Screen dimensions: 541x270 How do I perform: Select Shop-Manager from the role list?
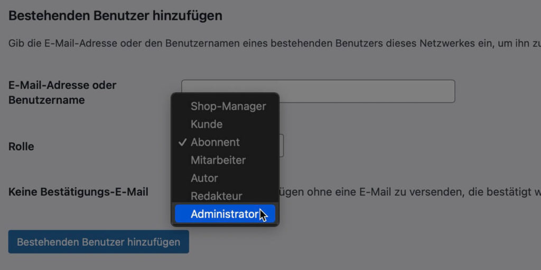click(x=228, y=107)
